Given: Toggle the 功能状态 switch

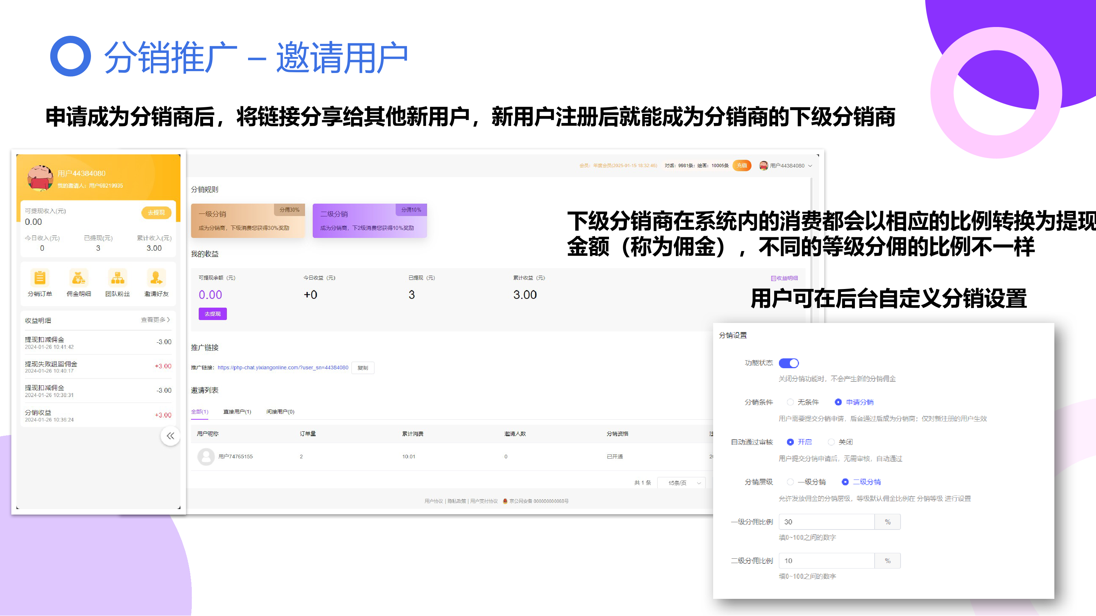Looking at the screenshot, I should coord(788,363).
